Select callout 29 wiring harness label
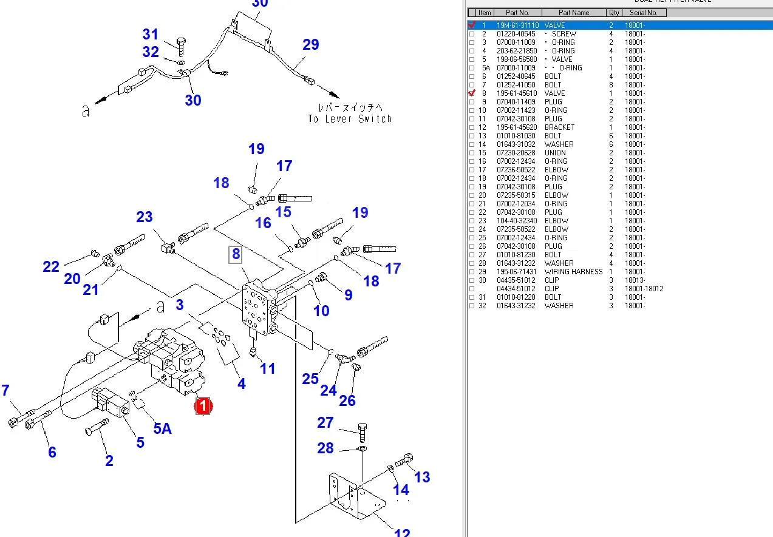 [x=310, y=44]
